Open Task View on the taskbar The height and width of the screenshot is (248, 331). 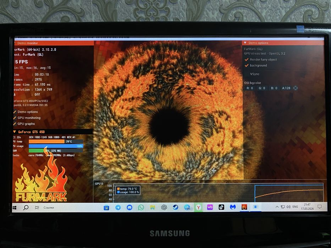click(37, 208)
